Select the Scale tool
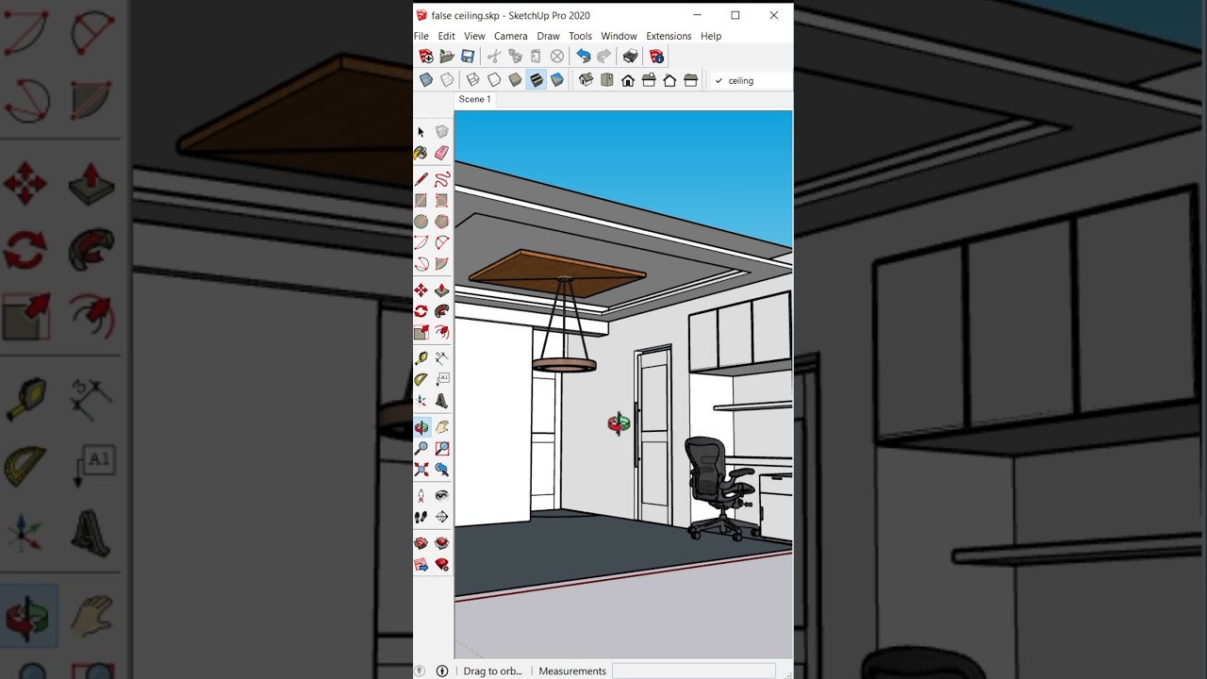 [421, 332]
